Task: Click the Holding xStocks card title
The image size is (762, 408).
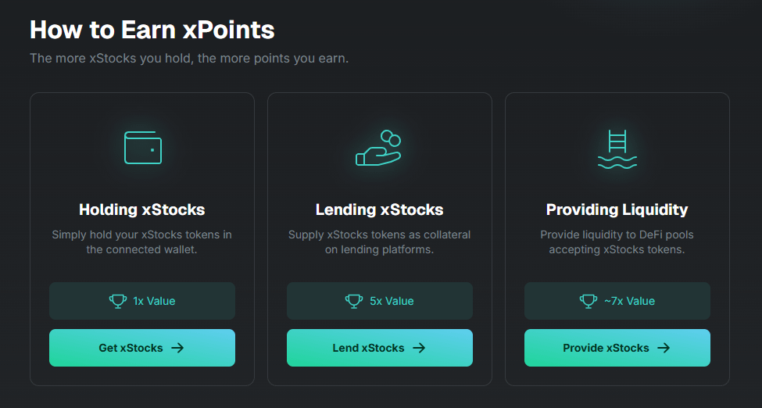Action: pyautogui.click(x=142, y=209)
